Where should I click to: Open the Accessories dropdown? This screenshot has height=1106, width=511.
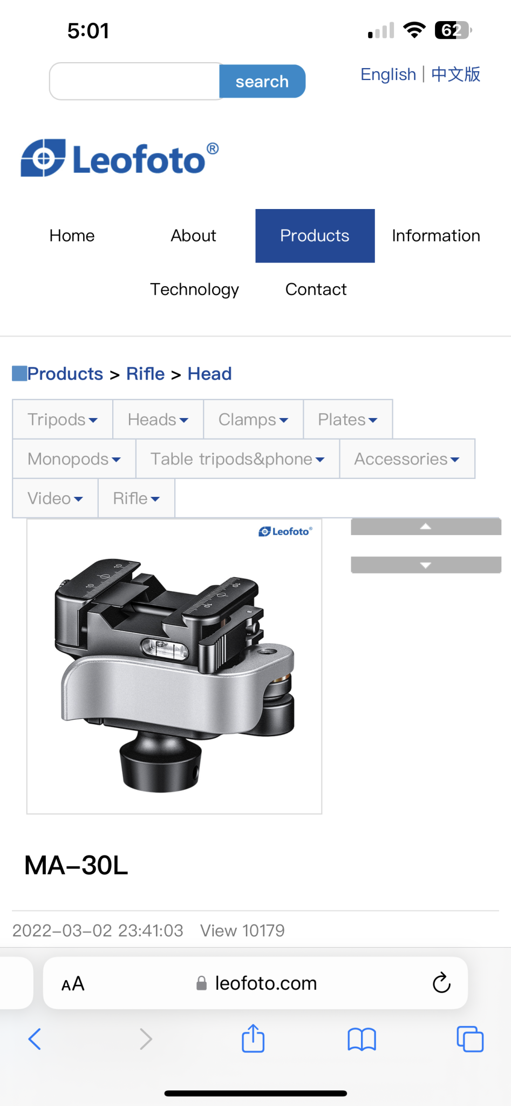407,459
